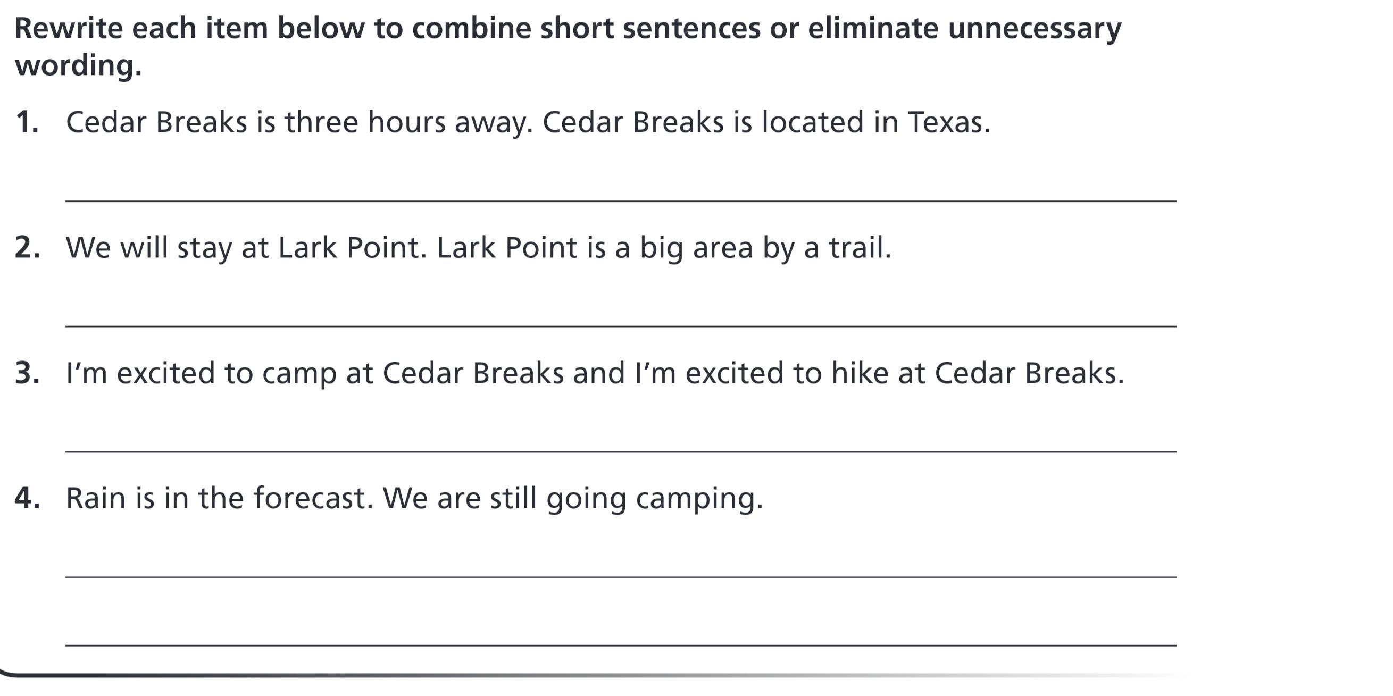Click the bold item number "2."
The height and width of the screenshot is (696, 1393).
click(27, 247)
